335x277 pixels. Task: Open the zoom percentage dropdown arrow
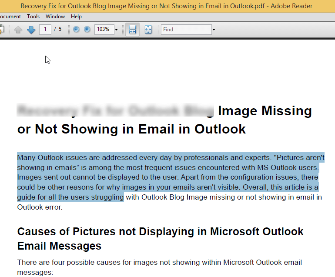tap(117, 30)
